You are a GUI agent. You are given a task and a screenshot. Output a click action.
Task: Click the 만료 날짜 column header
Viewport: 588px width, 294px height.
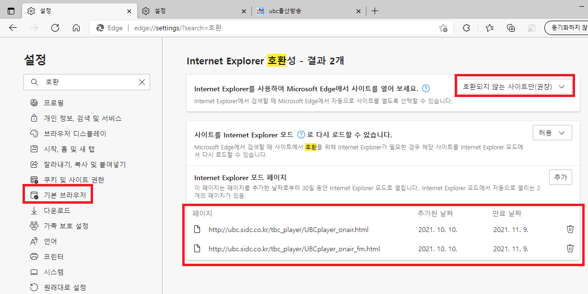(x=506, y=213)
